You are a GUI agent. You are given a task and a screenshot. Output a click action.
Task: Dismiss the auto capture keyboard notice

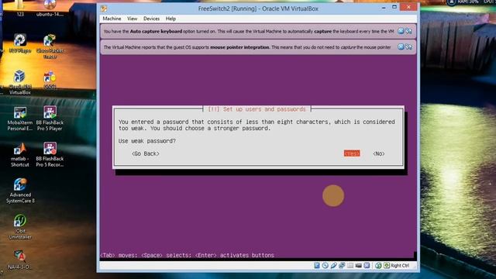point(401,31)
